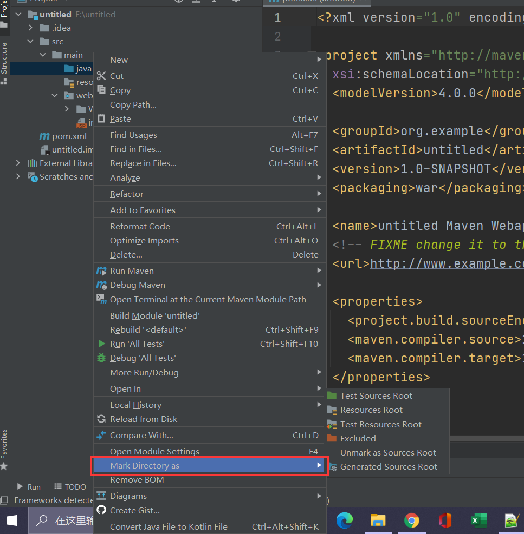This screenshot has height=534, width=524.
Task: Open the Run tool window tab
Action: pos(29,487)
